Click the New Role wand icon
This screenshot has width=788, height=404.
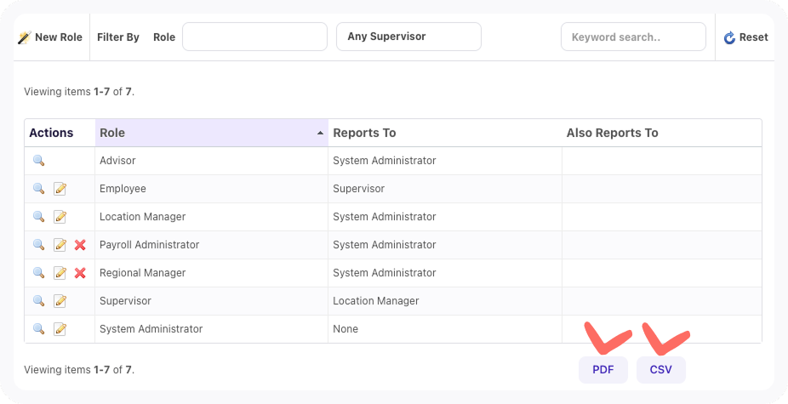(x=24, y=37)
